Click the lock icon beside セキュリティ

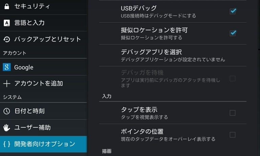tap(7, 6)
